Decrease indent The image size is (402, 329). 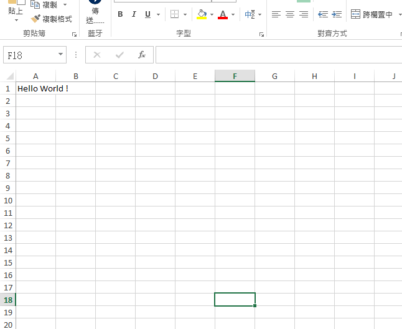[x=323, y=14]
